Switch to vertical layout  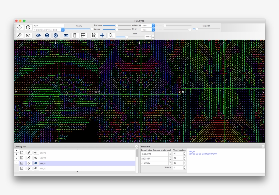(x=75, y=35)
